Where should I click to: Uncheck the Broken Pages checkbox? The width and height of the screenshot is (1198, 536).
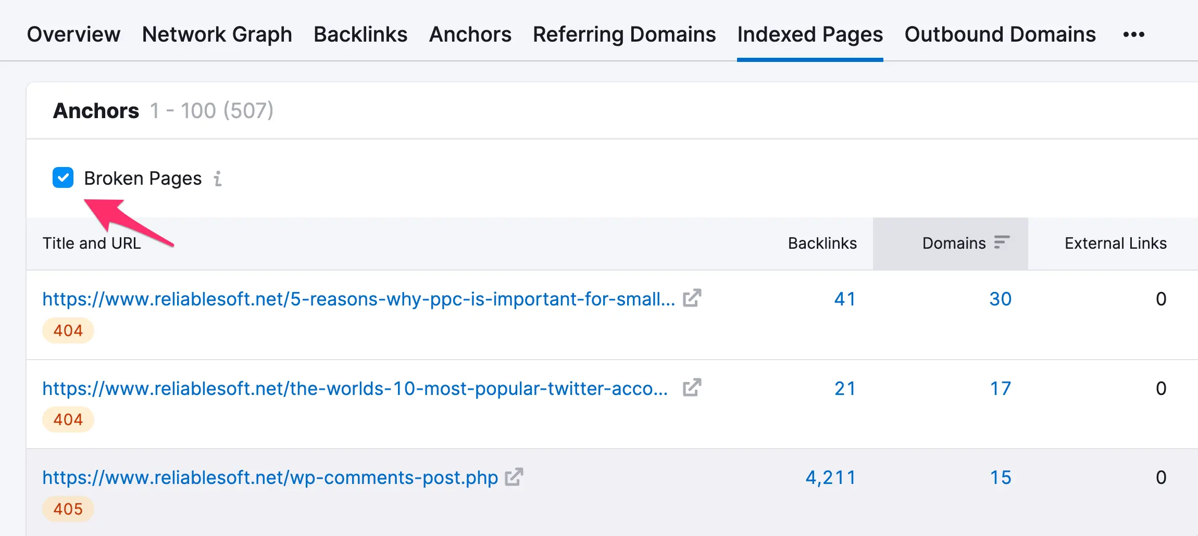(x=63, y=177)
